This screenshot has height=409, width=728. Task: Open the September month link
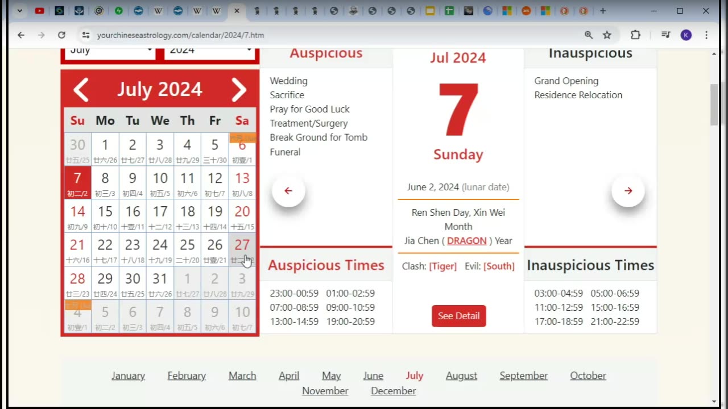[524, 375]
